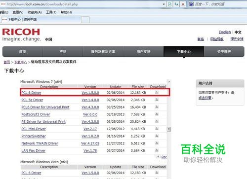Download the PostScript3 Driver file
The width and height of the screenshot is (247, 179).
tap(157, 114)
